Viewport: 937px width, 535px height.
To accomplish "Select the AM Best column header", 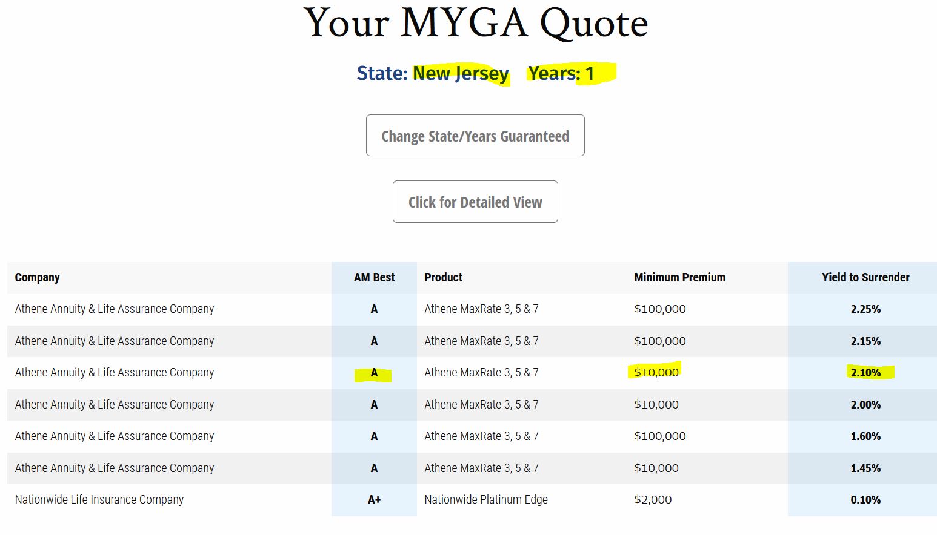I will click(374, 277).
